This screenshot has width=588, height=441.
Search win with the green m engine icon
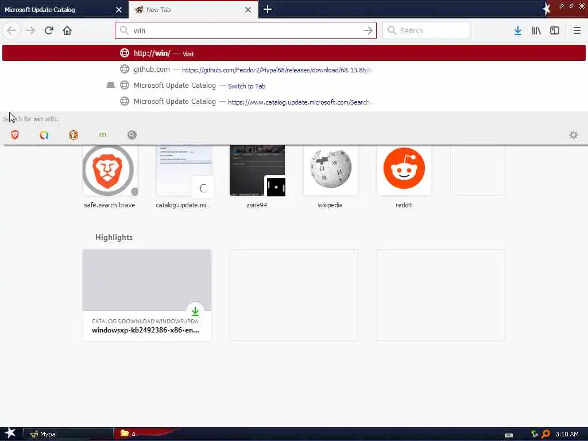(x=103, y=134)
